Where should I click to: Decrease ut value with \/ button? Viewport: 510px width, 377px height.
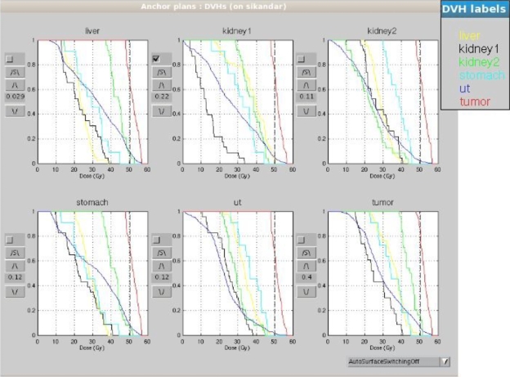pyautogui.click(x=161, y=292)
